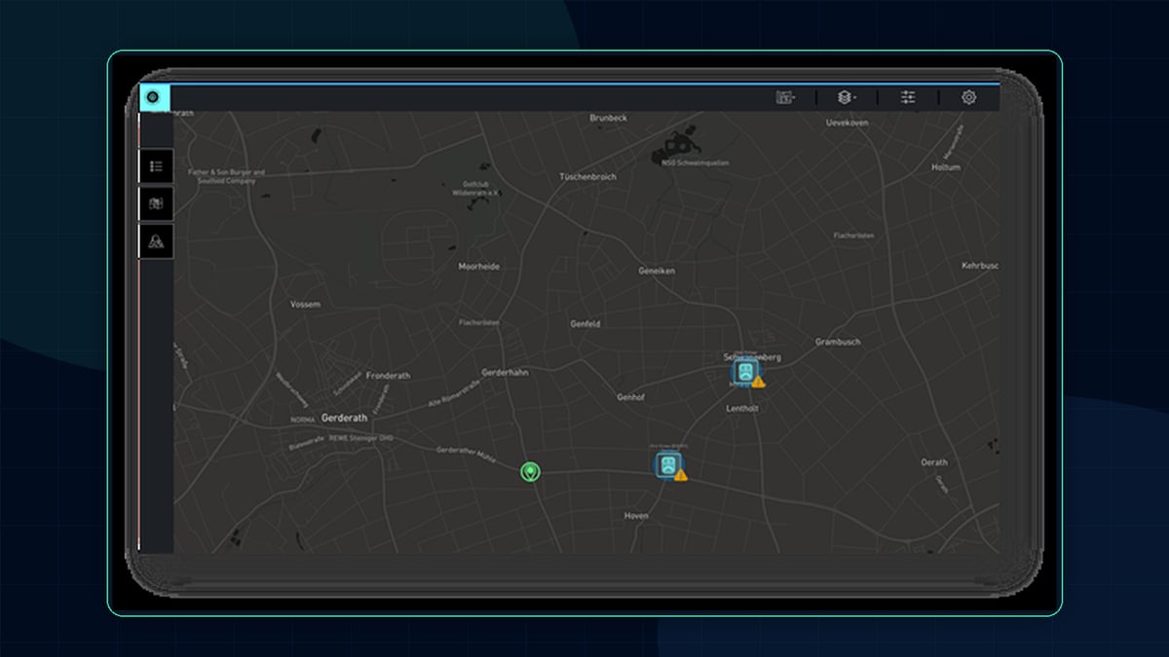
Task: Click the Vossem map label
Action: tap(305, 304)
